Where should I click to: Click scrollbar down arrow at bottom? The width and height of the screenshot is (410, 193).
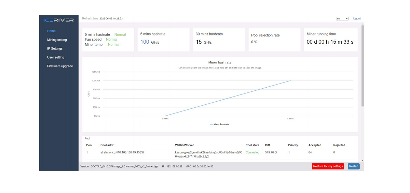coord(363,160)
